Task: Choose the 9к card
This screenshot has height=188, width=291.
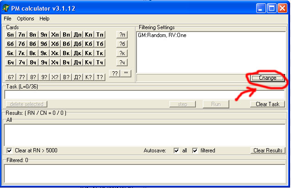Action: 44,53
